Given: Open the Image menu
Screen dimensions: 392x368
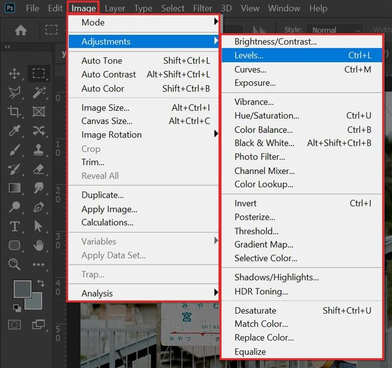Looking at the screenshot, I should pyautogui.click(x=83, y=8).
